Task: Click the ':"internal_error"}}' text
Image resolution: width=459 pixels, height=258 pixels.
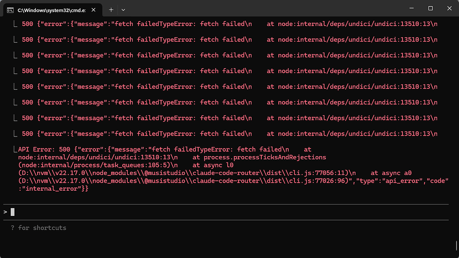Action: 53,189
